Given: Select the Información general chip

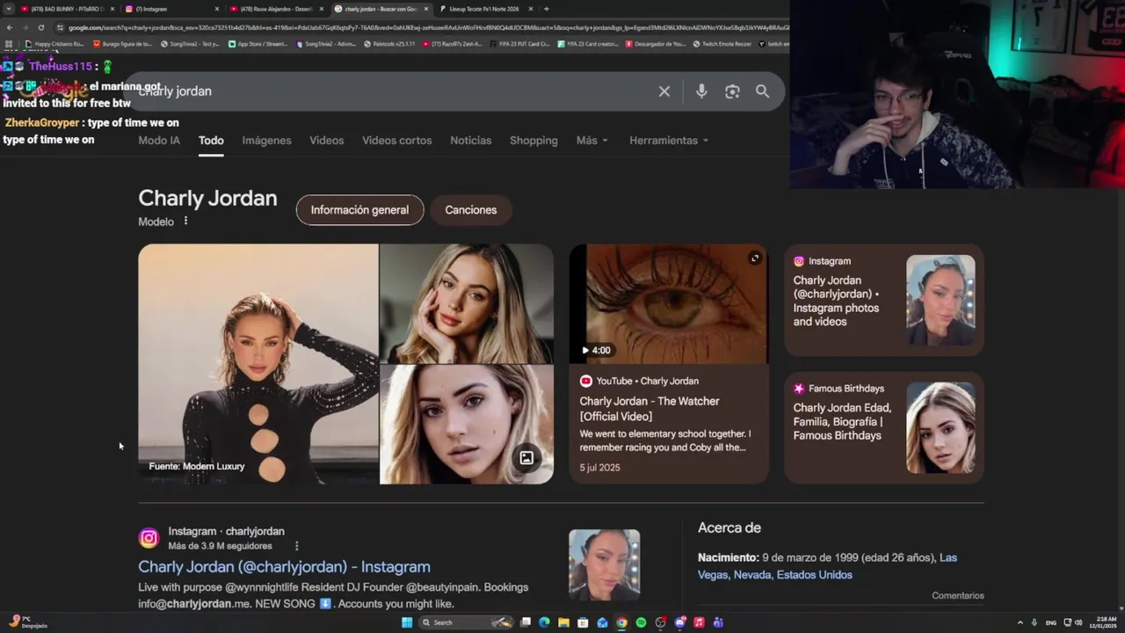Looking at the screenshot, I should point(359,210).
